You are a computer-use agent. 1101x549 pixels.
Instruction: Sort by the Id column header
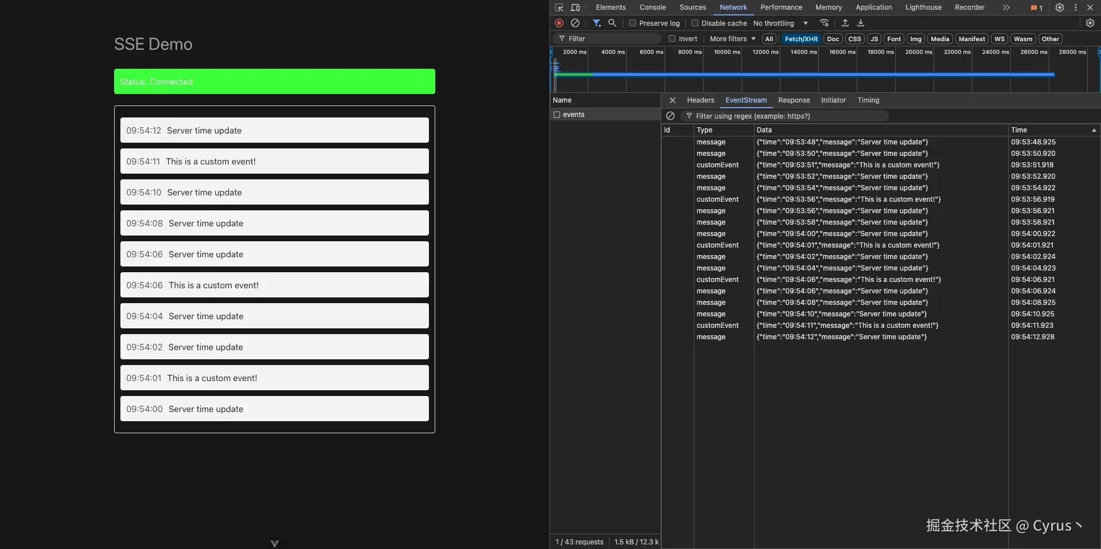pyautogui.click(x=678, y=130)
